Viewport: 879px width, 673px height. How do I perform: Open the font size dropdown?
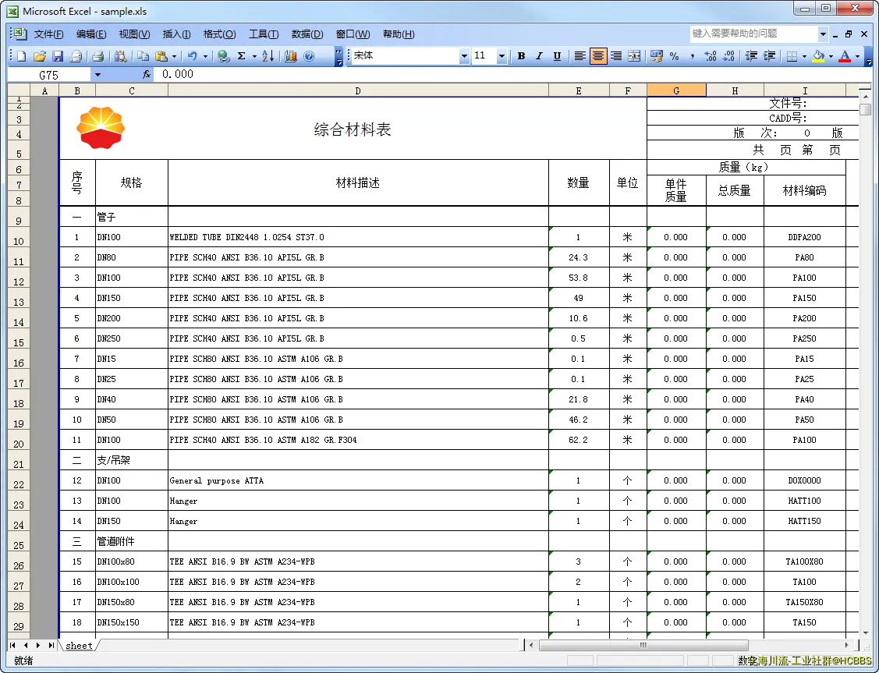click(x=502, y=56)
